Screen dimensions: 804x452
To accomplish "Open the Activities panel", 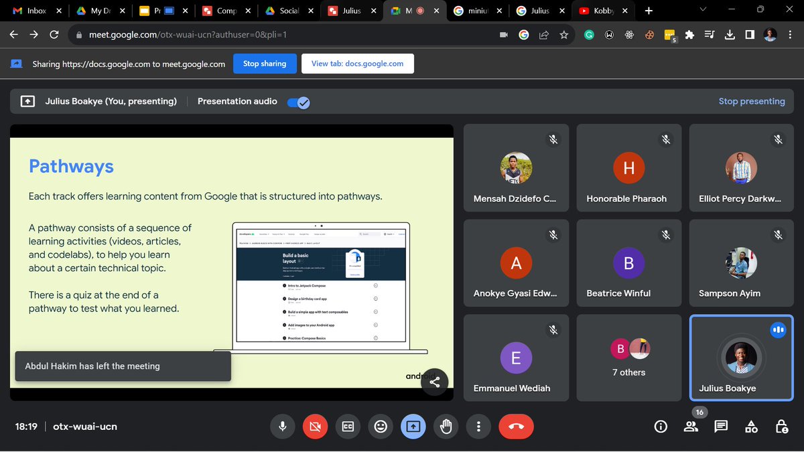I will click(751, 427).
